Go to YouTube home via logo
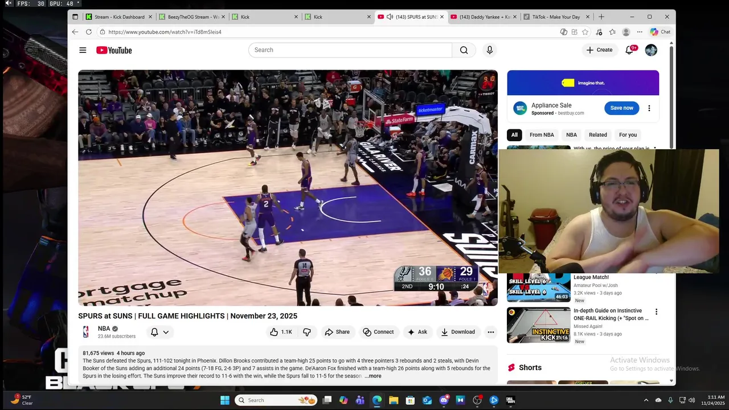The width and height of the screenshot is (729, 410). tap(114, 50)
